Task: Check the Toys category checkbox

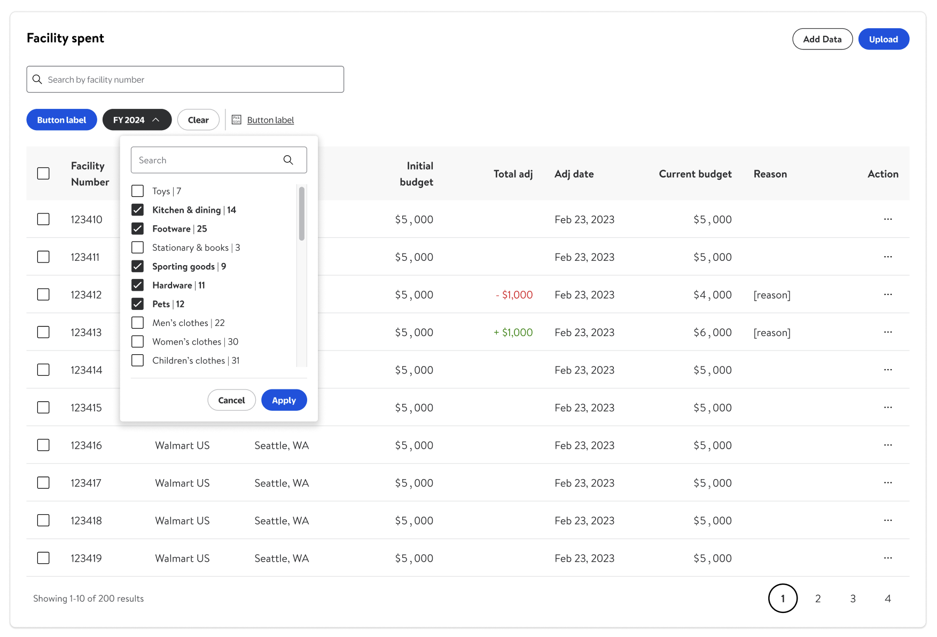Action: tap(138, 191)
